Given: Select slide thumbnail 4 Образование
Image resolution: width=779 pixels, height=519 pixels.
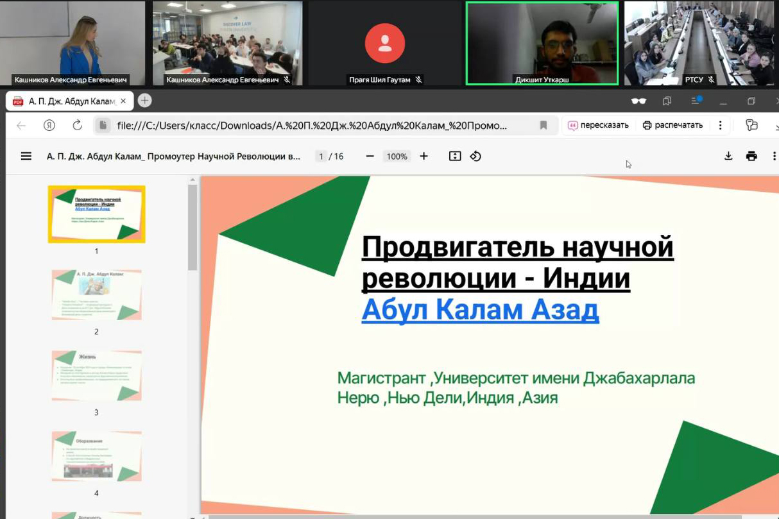Looking at the screenshot, I should pos(97,456).
